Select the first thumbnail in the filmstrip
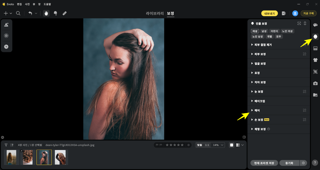 click(11, 157)
